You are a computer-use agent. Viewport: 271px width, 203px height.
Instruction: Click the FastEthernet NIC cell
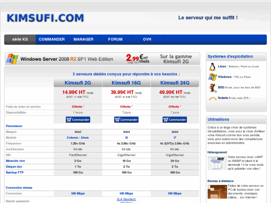(x=78, y=155)
